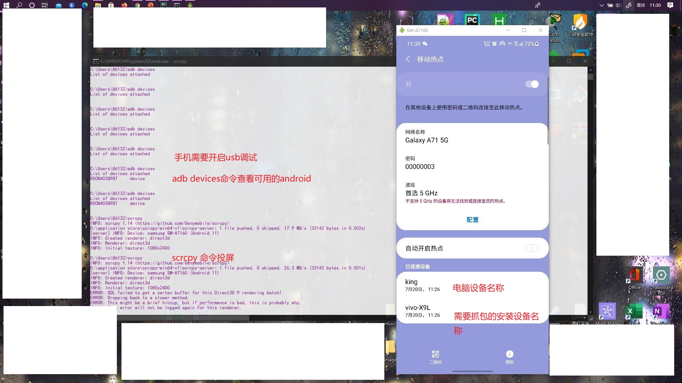The image size is (682, 383).
Task: Enable the 自动开启热点 toggle
Action: (x=531, y=248)
